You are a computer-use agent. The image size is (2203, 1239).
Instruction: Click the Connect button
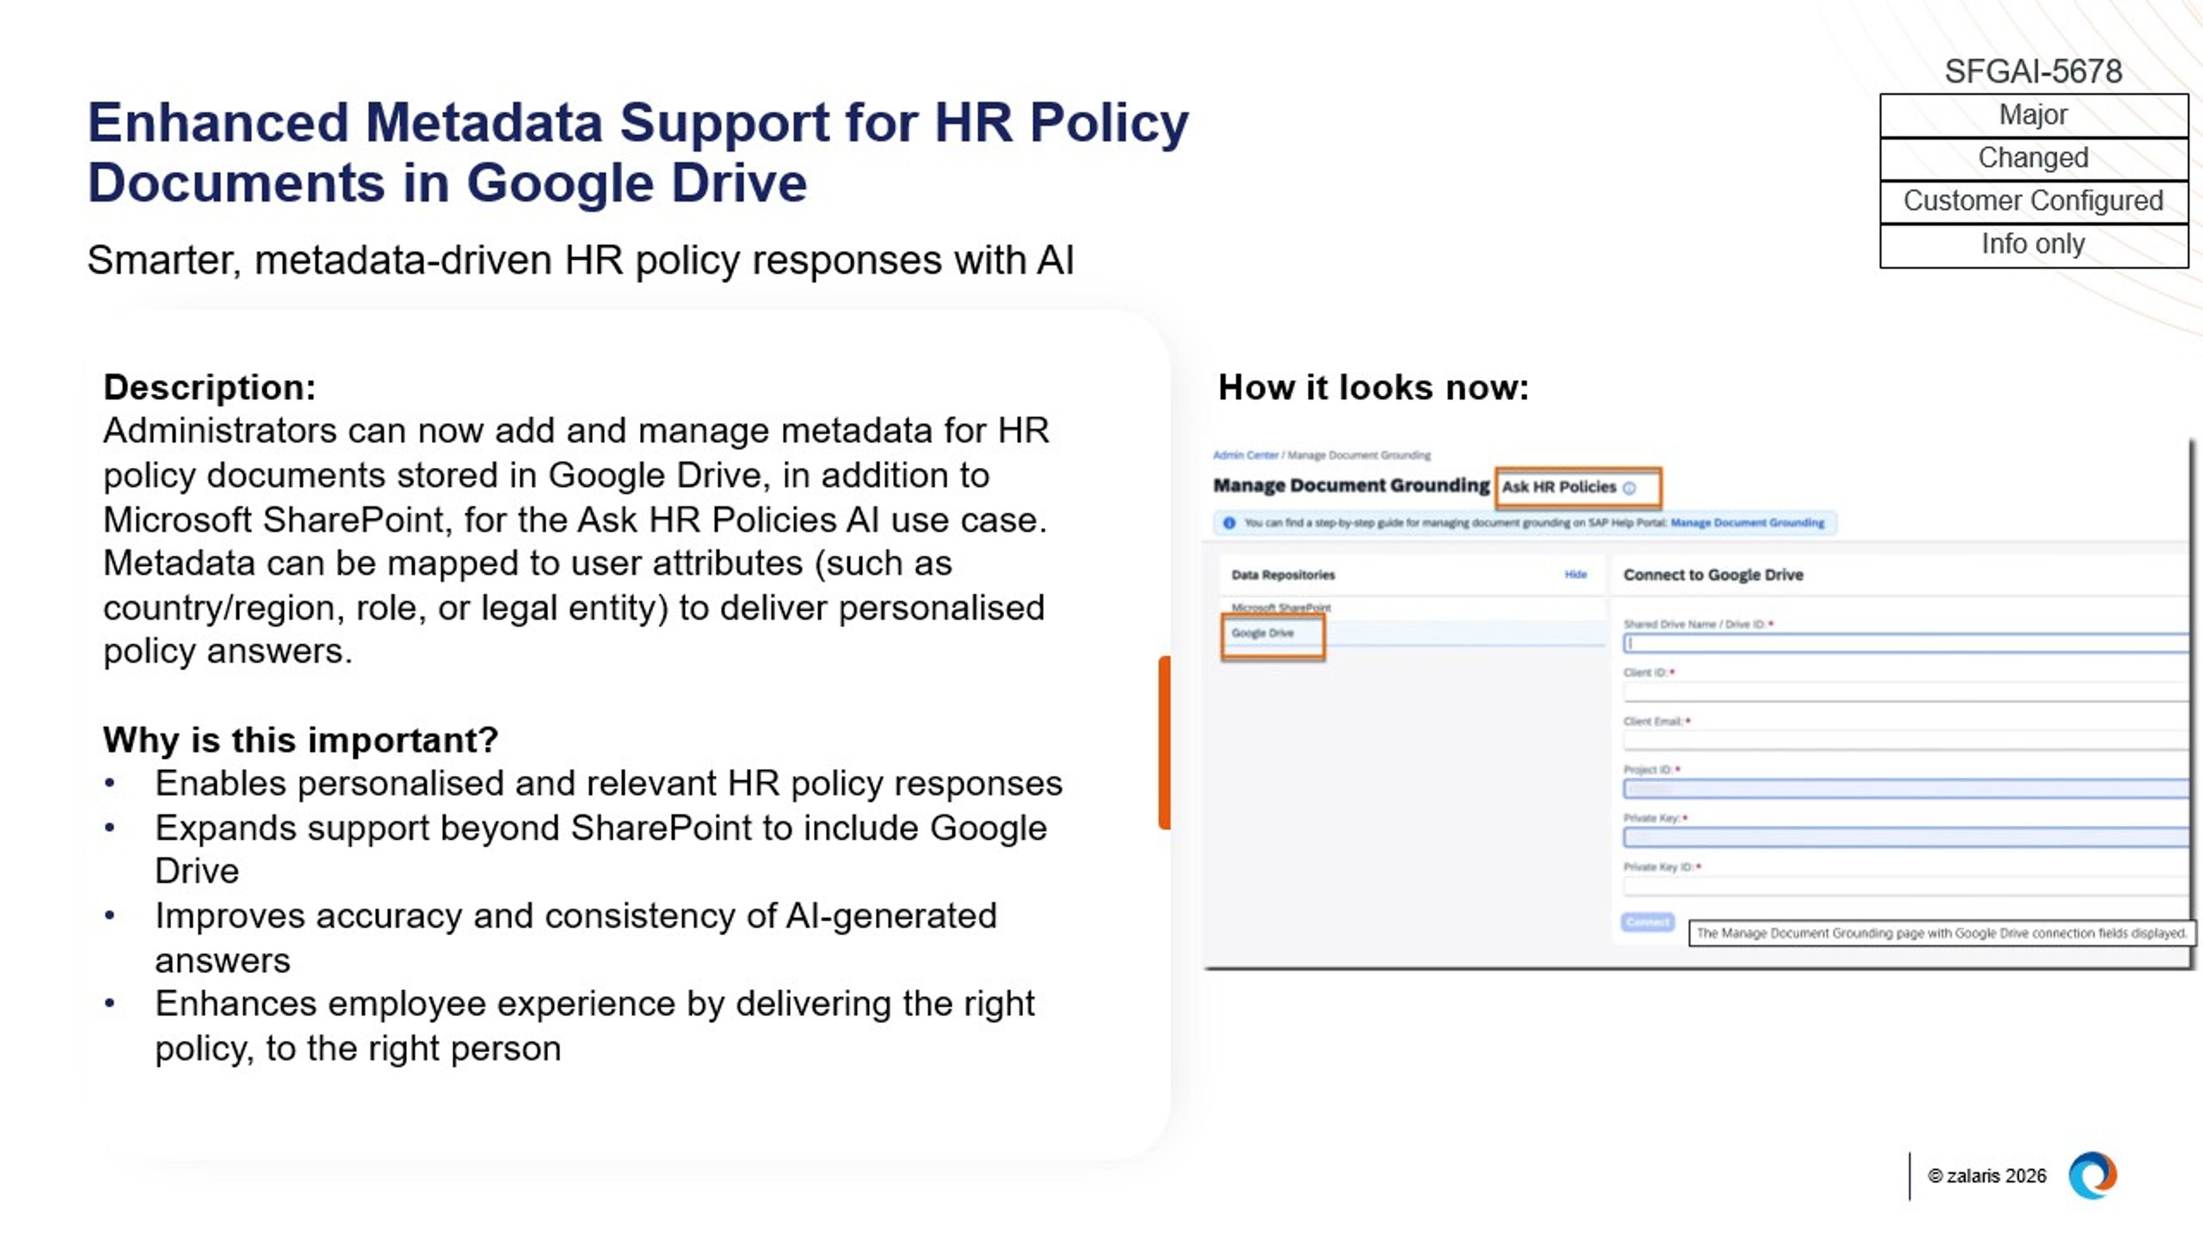pos(1647,922)
